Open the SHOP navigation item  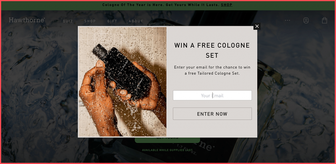click(x=90, y=21)
